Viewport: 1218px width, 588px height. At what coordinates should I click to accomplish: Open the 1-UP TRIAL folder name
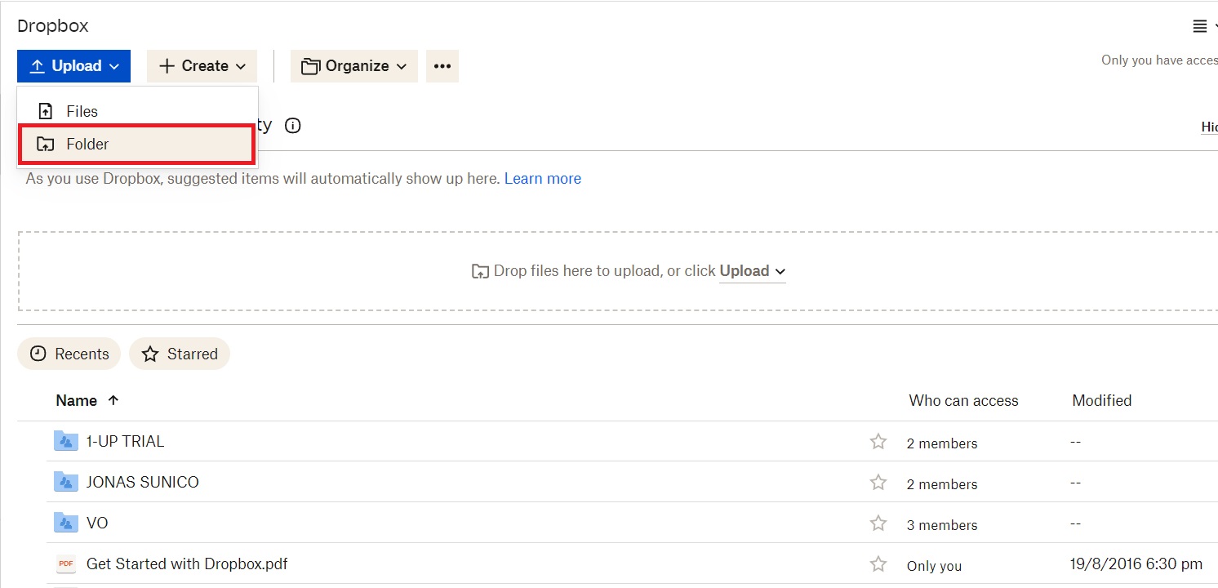pyautogui.click(x=125, y=441)
